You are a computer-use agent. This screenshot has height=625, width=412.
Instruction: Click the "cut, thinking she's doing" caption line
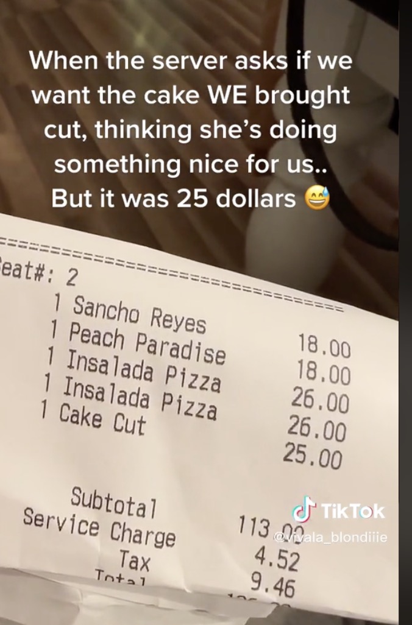click(x=190, y=130)
